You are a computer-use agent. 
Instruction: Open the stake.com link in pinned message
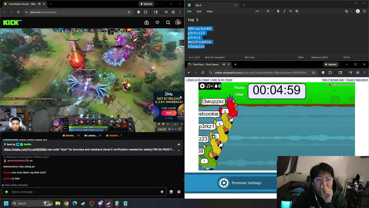tap(25, 150)
